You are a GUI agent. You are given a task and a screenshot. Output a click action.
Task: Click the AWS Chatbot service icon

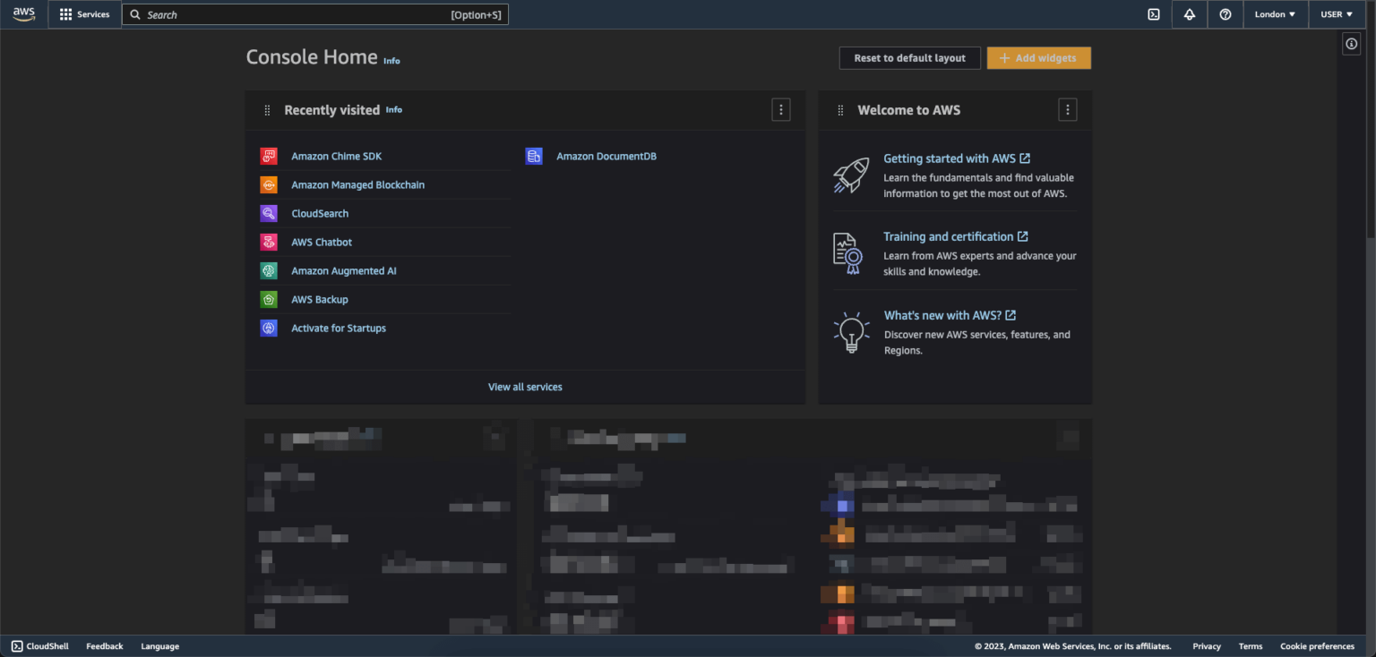click(269, 242)
